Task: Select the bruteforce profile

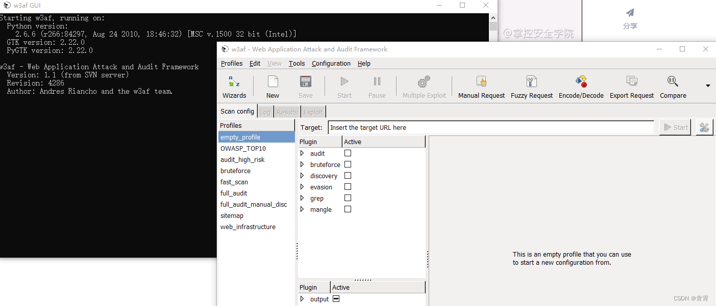Action: (256, 171)
